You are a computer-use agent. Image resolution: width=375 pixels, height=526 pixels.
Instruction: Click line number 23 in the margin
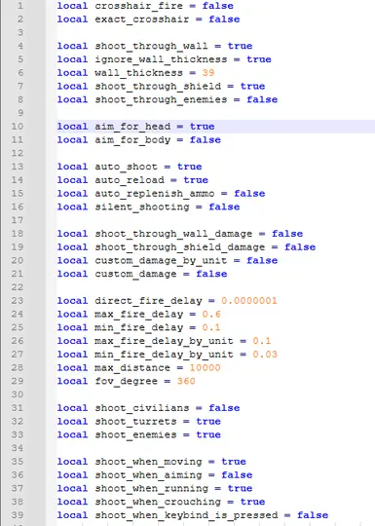[18, 301]
